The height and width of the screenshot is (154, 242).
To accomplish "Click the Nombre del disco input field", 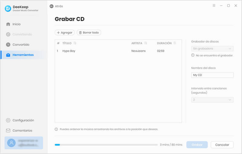I will point(212,75).
